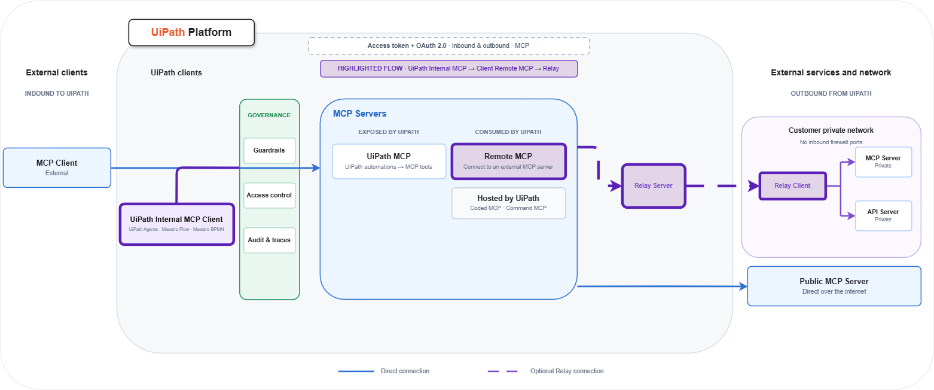Click 'Connect to an external MCP server' text
Image resolution: width=934 pixels, height=390 pixels.
coord(508,167)
